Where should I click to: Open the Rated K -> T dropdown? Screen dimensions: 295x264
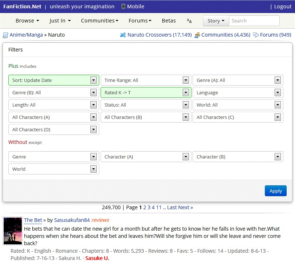146,92
